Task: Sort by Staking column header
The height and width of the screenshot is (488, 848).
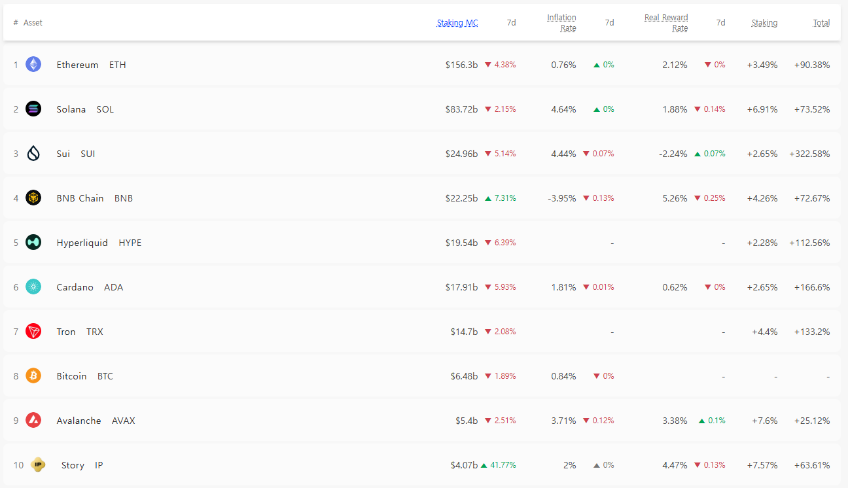Action: (764, 23)
